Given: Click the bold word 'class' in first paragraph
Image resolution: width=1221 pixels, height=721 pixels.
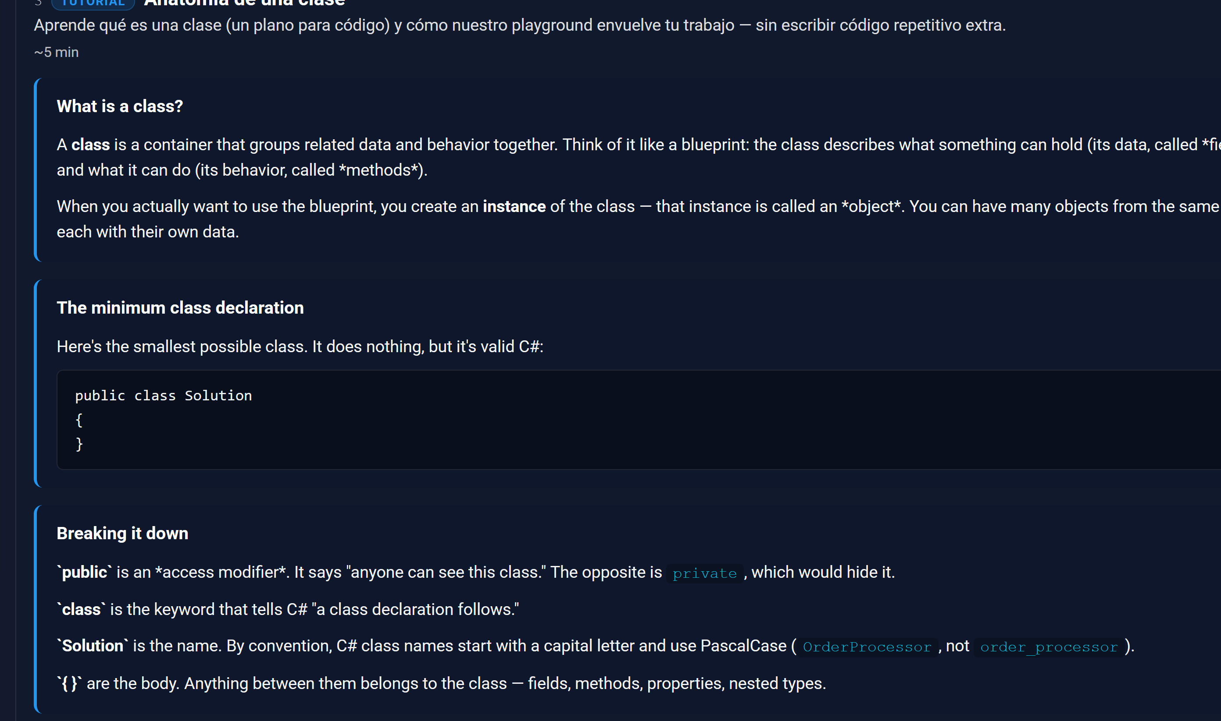Looking at the screenshot, I should coord(90,145).
